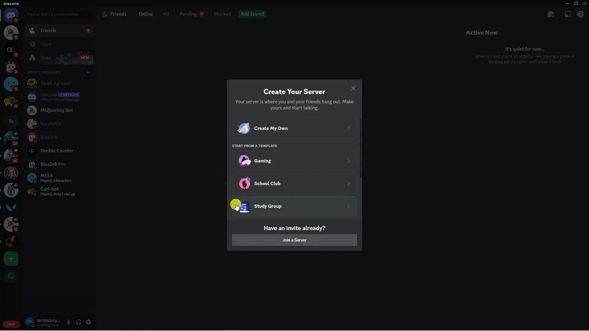
Task: Click the Shop menu item
Action: [x=46, y=57]
